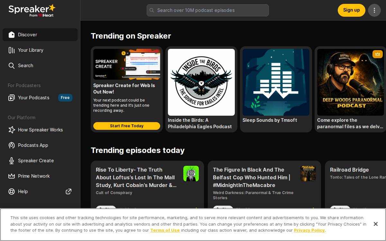Open the Sleep Sounds by Tmsoft cover

tap(276, 82)
